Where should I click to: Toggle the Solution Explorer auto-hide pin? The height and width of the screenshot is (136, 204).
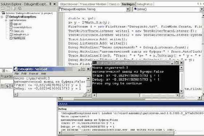pyautogui.click(x=50, y=4)
